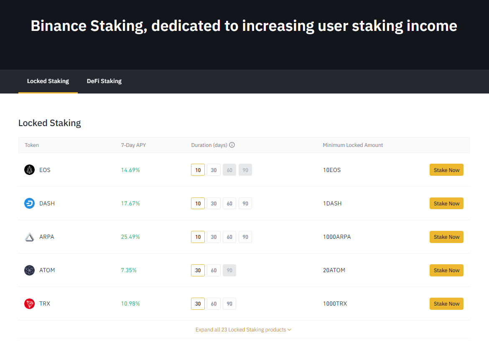
Task: Click the ATOM token name
Action: coord(47,270)
